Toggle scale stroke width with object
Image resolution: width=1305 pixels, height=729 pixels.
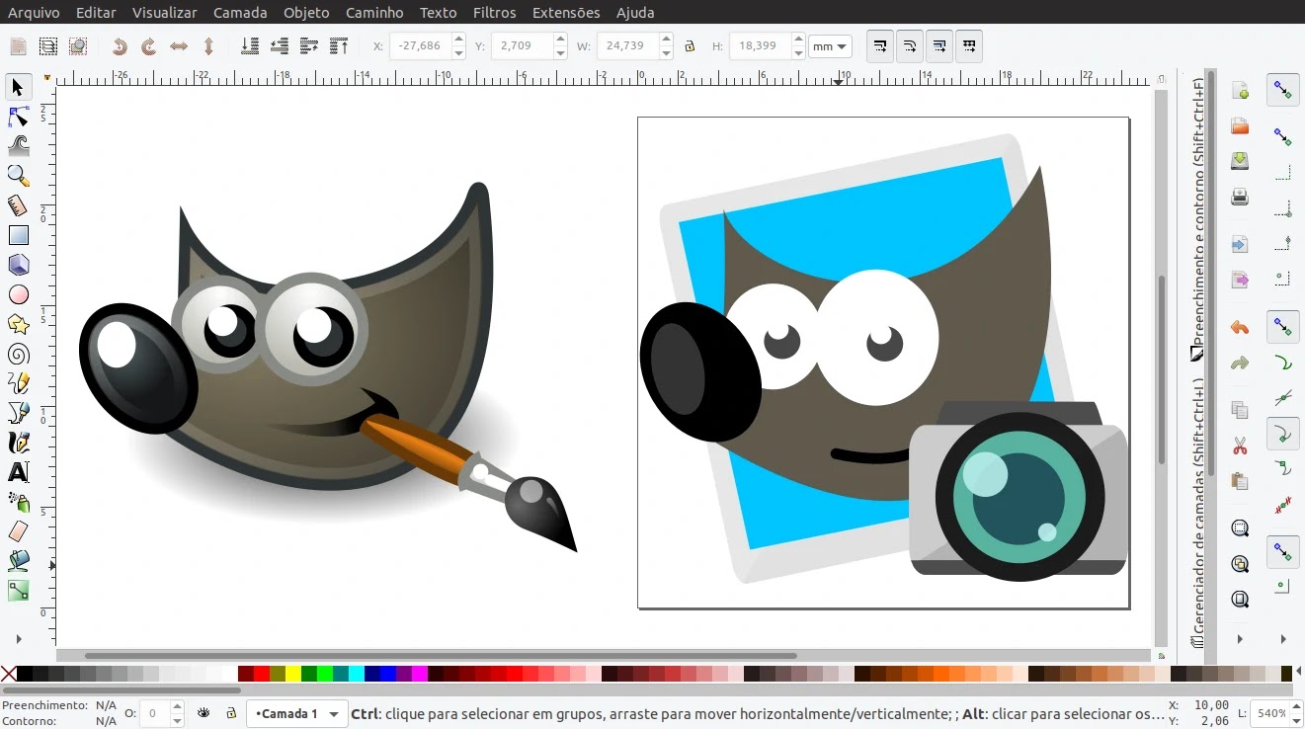[x=880, y=46]
